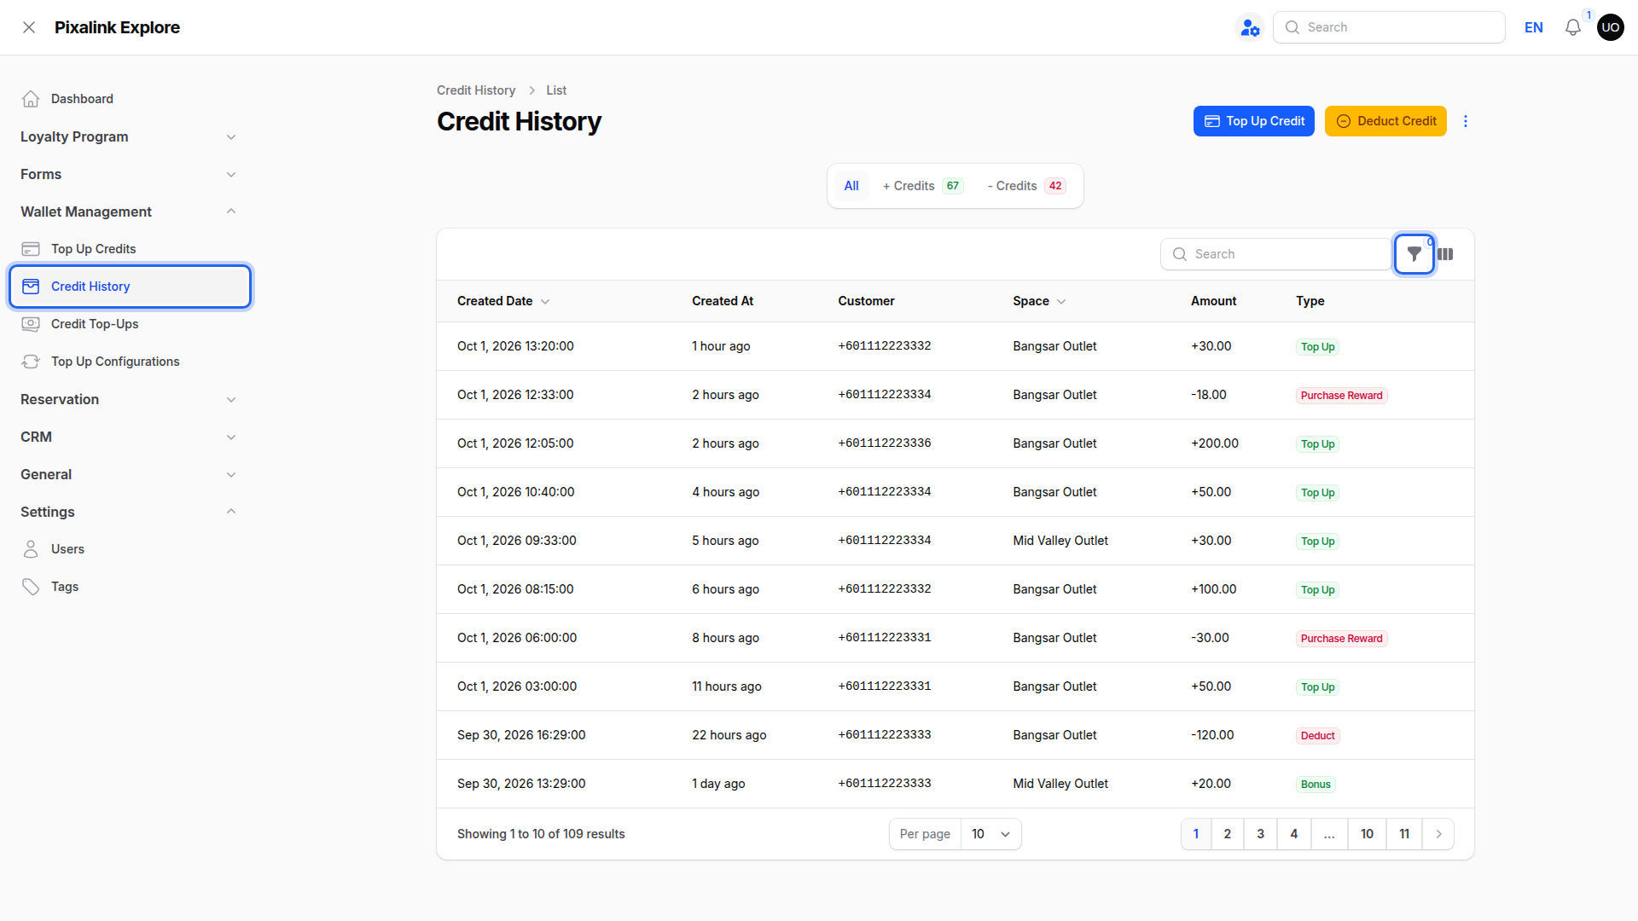The width and height of the screenshot is (1638, 921).
Task: Click the Deduct type badge
Action: (1317, 736)
